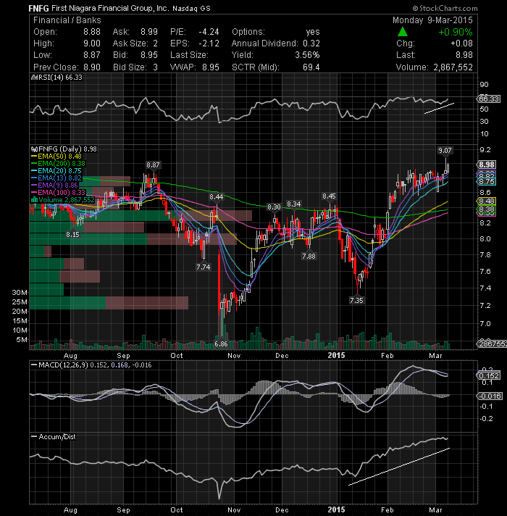
Task: Click the StockCharts.com watermark link
Action: tap(445, 8)
